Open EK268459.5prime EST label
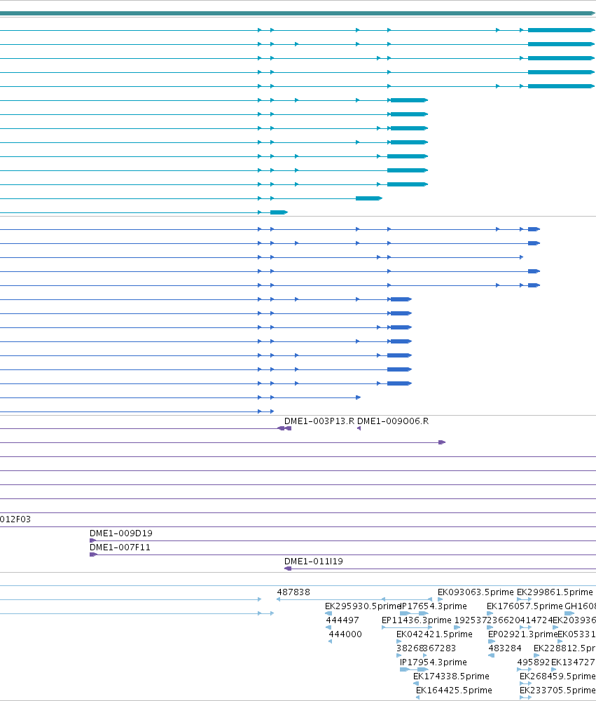Viewport: 596px width, 701px height. coord(557,676)
